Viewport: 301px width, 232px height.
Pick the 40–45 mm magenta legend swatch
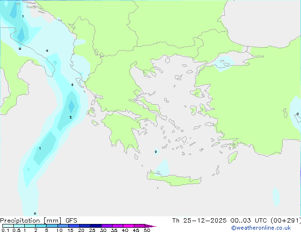tap(129, 226)
